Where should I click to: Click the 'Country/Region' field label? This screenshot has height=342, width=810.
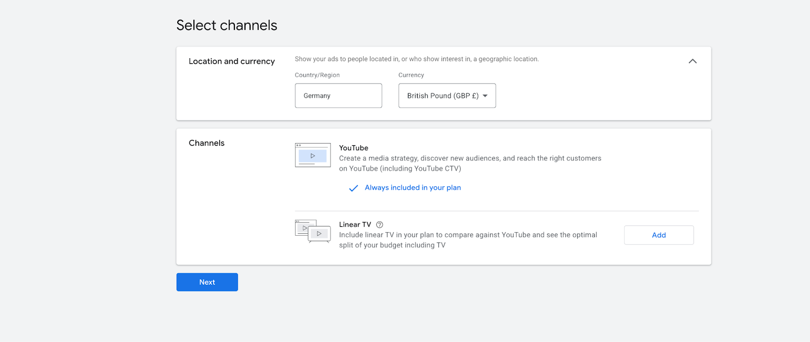pyautogui.click(x=317, y=75)
